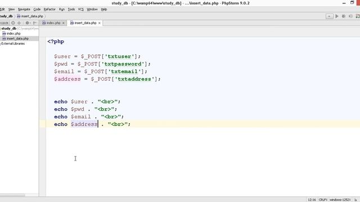Click the scroll-from-source target icon
Image resolution: width=360 pixels, height=202 pixels.
tap(13, 23)
